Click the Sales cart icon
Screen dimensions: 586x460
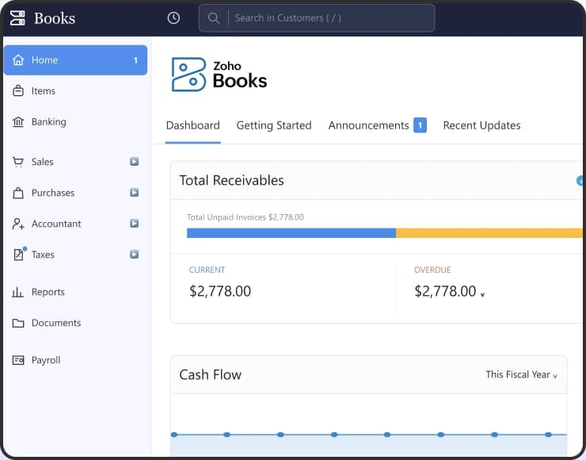click(x=18, y=162)
